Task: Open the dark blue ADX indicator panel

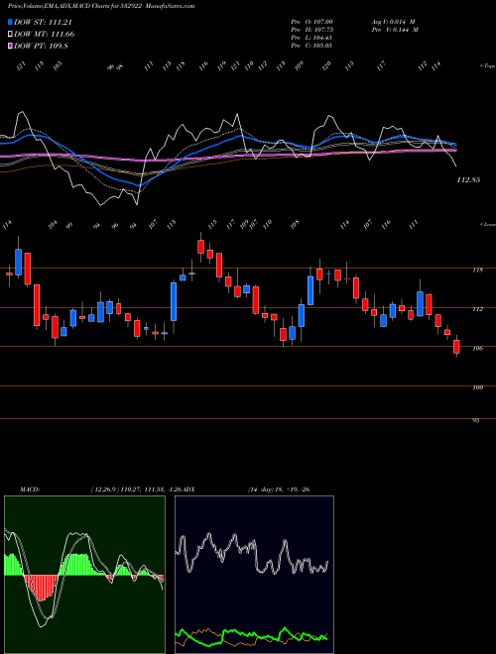Action: (x=254, y=575)
